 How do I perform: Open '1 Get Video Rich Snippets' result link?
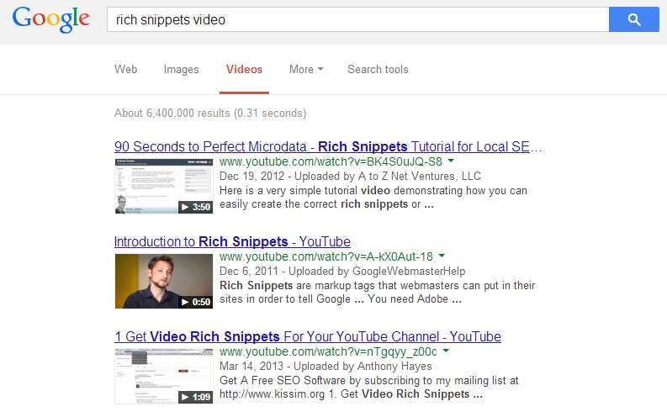click(308, 336)
